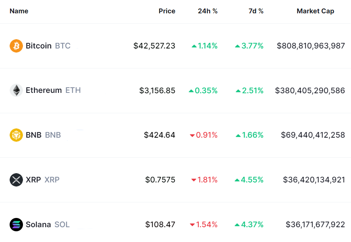Viewport: 351px width, 242px height.
Task: Click Solana's green 7d up arrow
Action: pos(238,225)
